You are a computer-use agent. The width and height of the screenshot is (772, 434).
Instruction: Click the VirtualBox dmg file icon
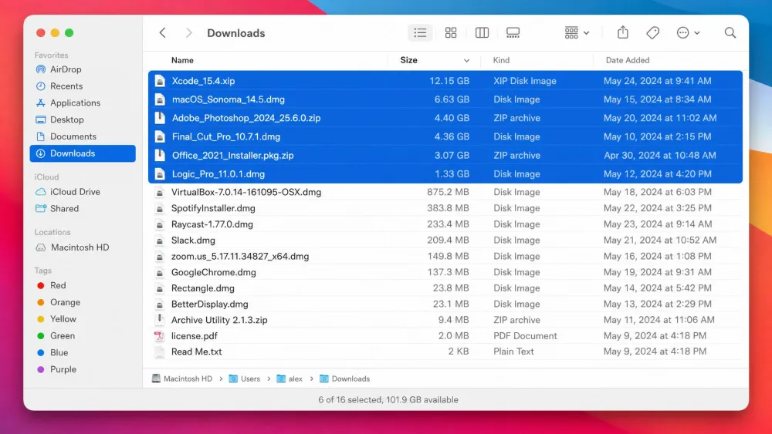pos(160,192)
